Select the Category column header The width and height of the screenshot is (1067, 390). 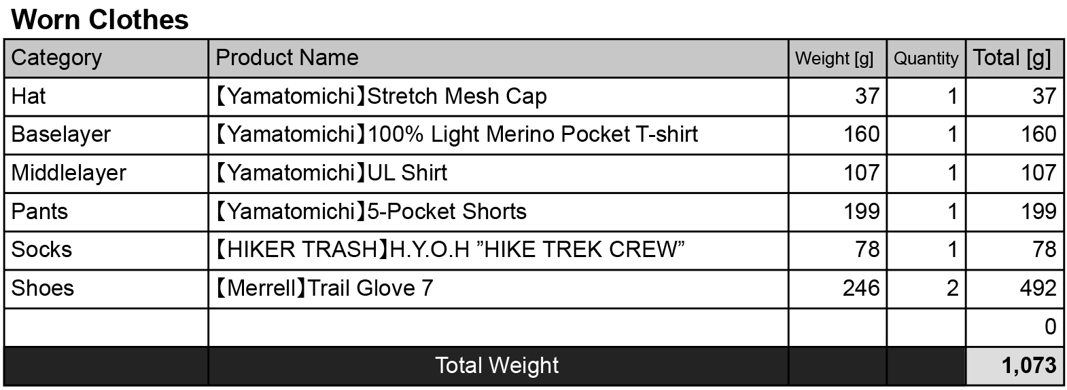point(56,58)
